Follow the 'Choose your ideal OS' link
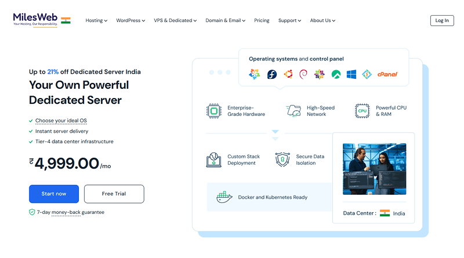The image size is (464, 258). 61,121
